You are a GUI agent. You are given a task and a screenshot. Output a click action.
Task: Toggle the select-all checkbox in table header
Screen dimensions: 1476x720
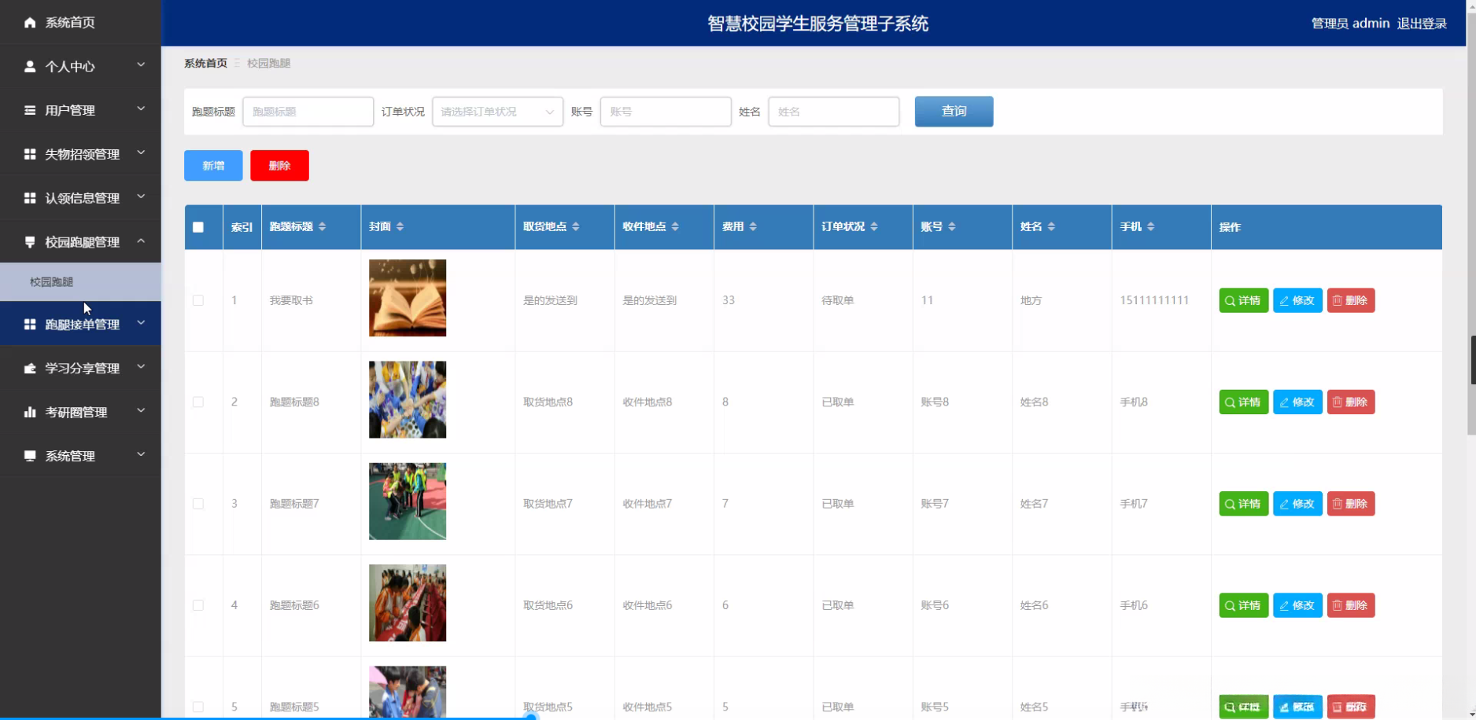(198, 227)
